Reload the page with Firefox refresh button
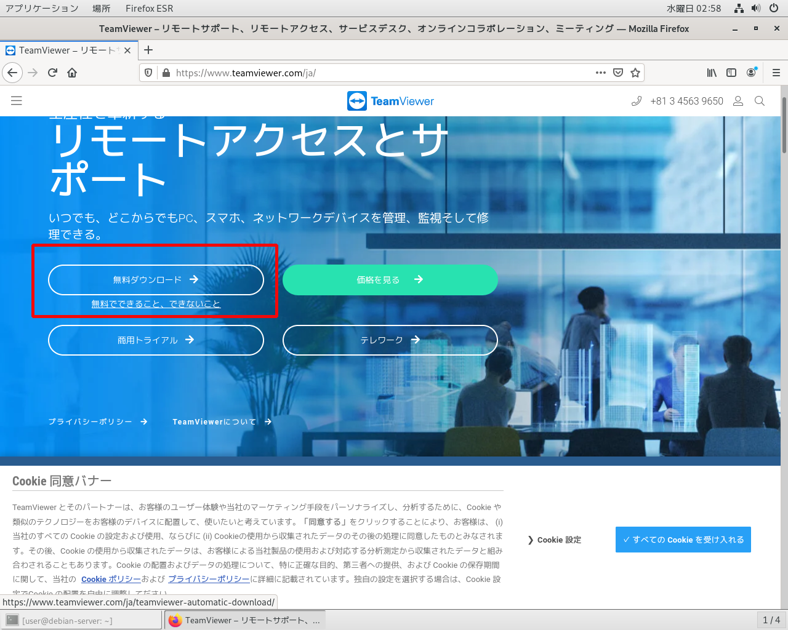Viewport: 788px width, 630px height. click(x=52, y=73)
